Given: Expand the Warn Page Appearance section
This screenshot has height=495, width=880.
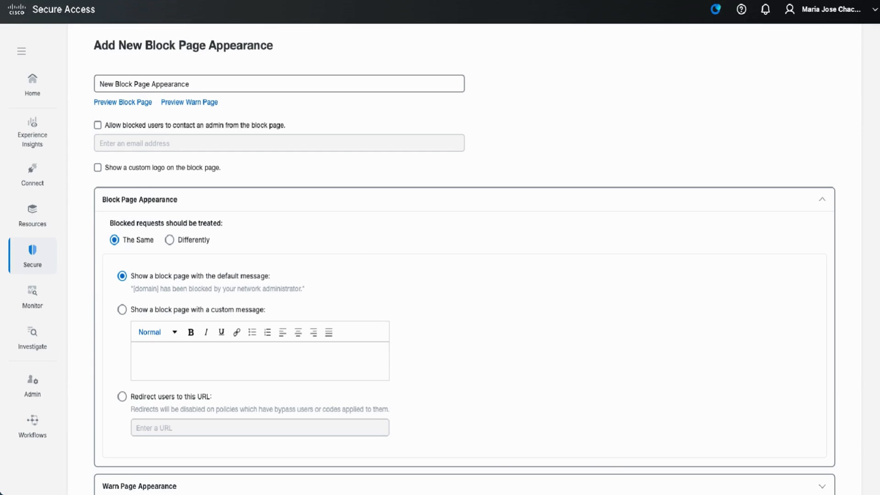Looking at the screenshot, I should 822,486.
